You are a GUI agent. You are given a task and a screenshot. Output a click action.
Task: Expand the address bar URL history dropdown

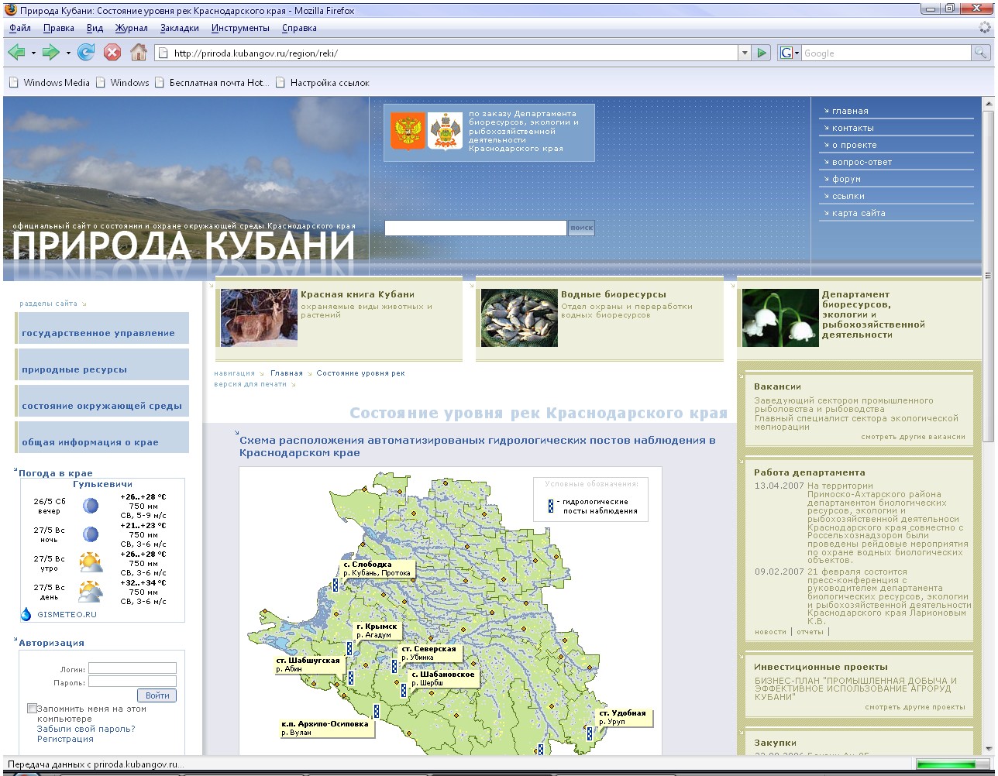tap(745, 53)
